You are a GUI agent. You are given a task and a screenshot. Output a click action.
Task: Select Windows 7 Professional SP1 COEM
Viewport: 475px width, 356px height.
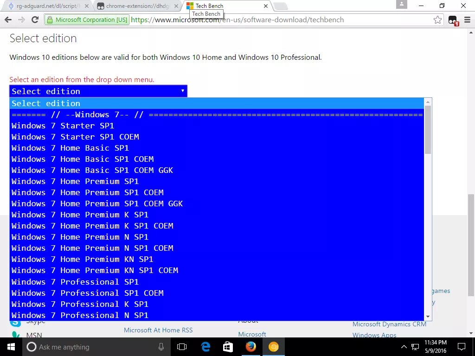tap(217, 293)
